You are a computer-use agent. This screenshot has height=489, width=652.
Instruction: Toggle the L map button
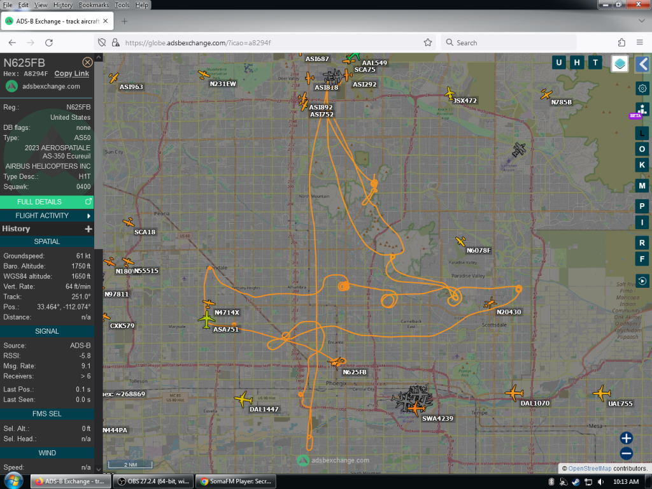(x=642, y=134)
